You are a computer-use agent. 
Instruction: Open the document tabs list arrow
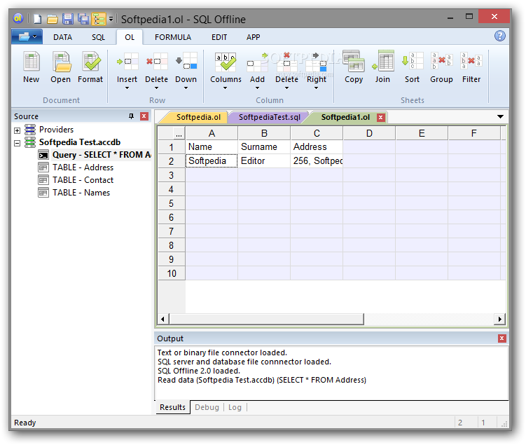point(500,117)
